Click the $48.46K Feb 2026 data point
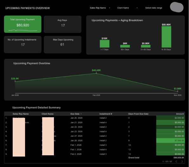 point(96,73)
